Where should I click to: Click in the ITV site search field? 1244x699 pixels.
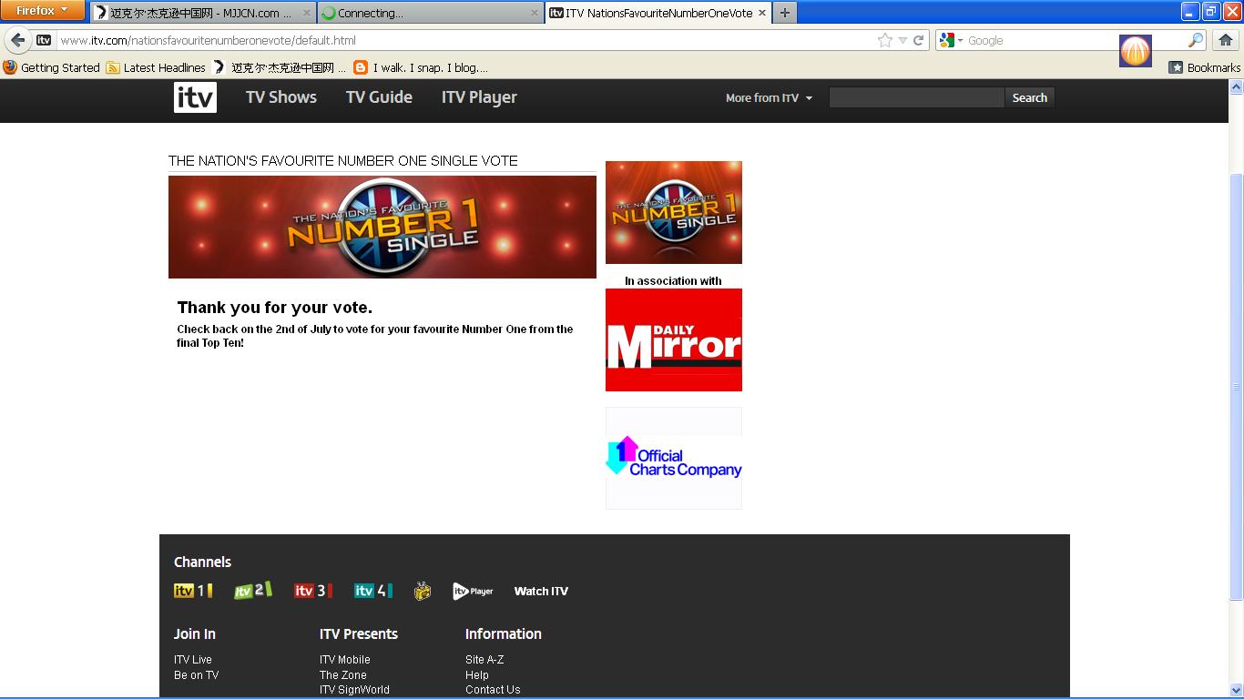coord(916,98)
